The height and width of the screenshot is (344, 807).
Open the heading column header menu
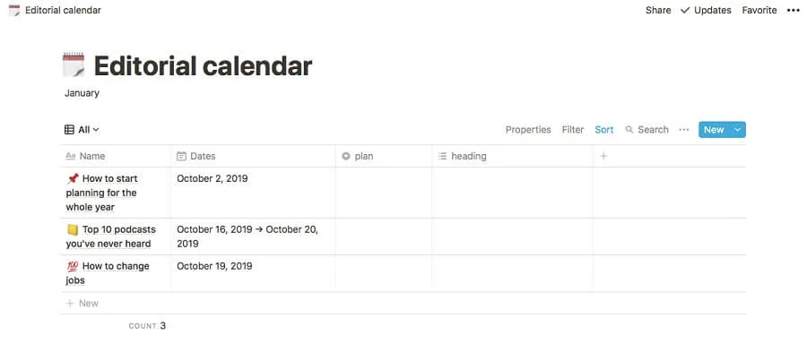513,156
